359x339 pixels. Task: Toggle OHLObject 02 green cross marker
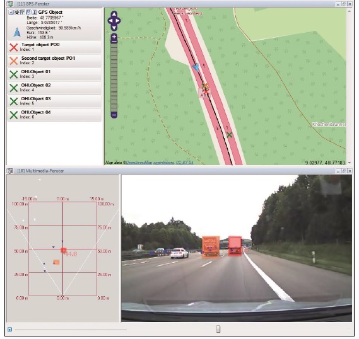click(14, 88)
